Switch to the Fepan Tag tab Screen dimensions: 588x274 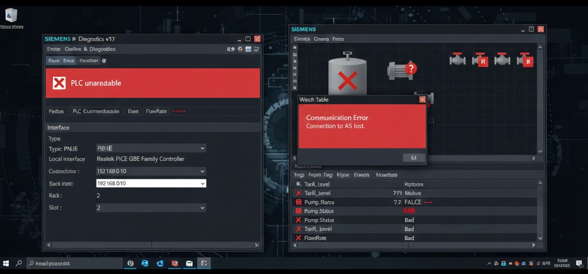click(320, 175)
